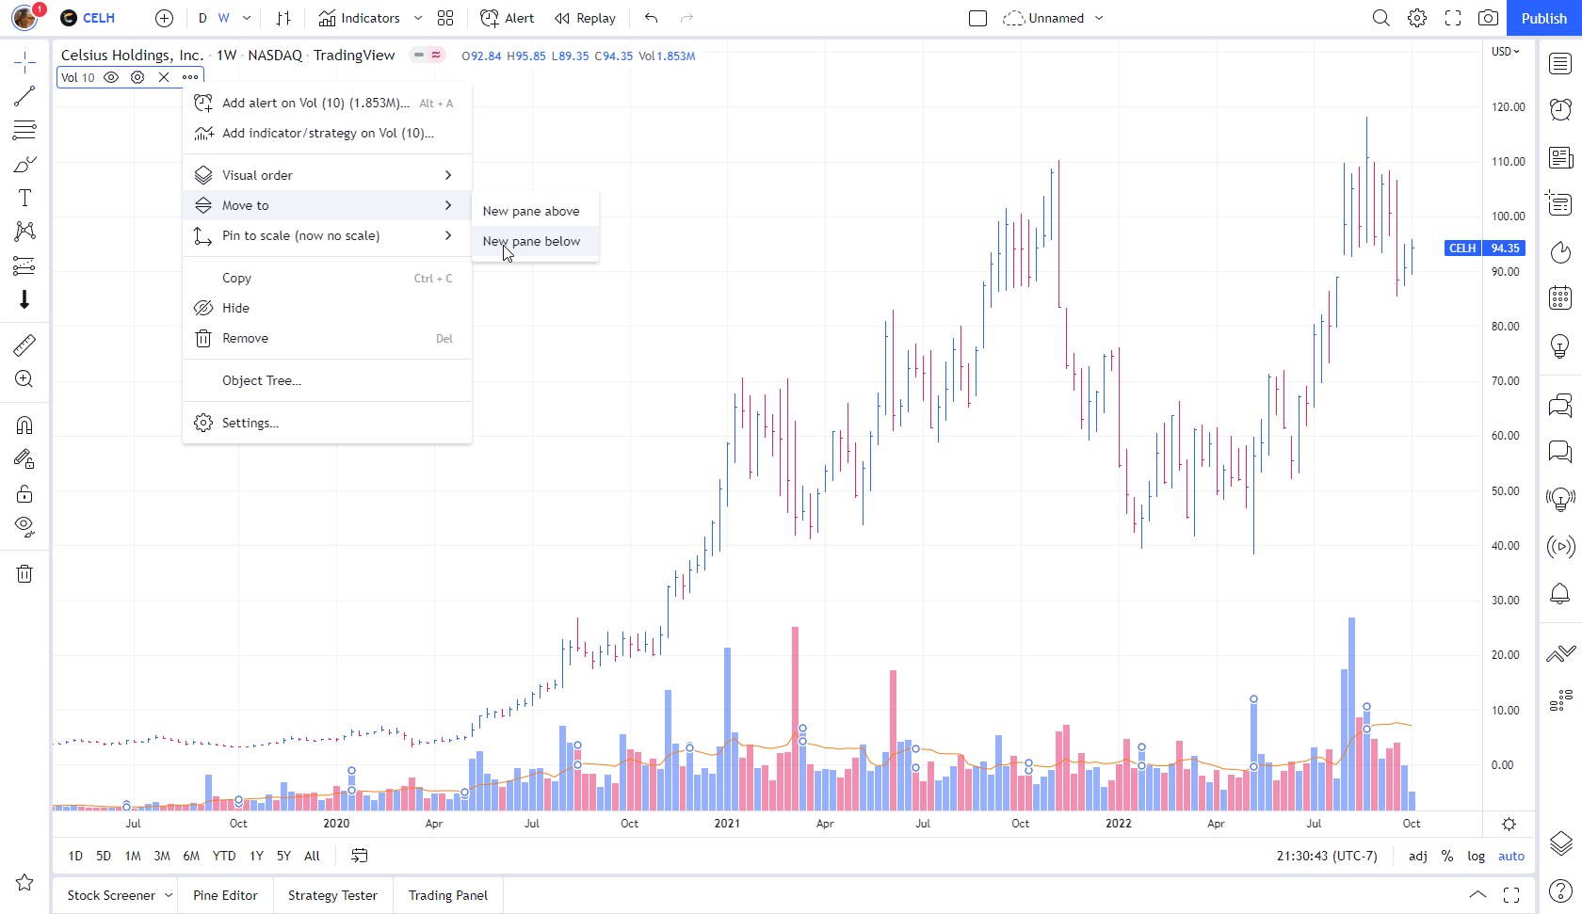Collapse the bottom panel with chevron

click(1477, 895)
